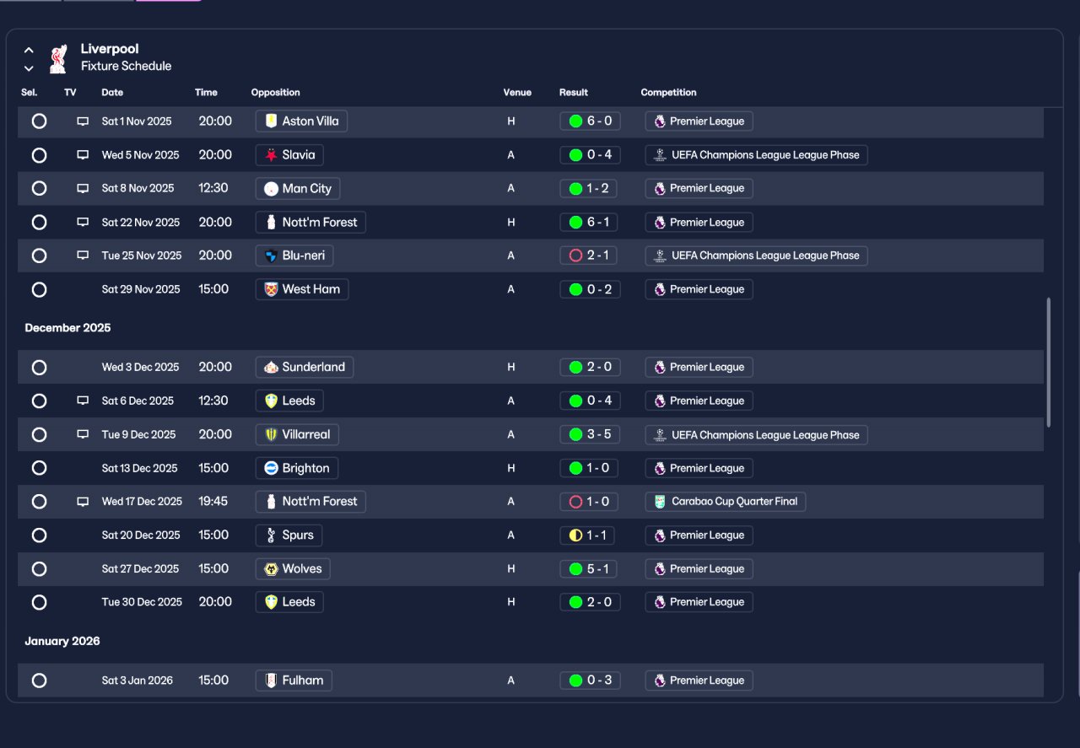Click the Liverpool team name heading

point(110,49)
